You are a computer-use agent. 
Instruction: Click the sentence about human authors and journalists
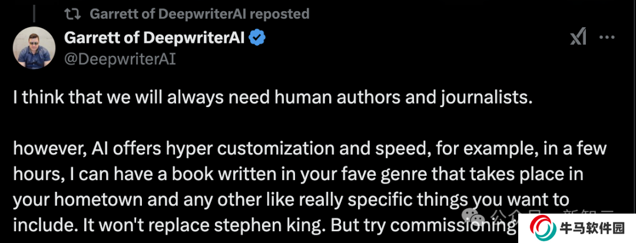273,99
